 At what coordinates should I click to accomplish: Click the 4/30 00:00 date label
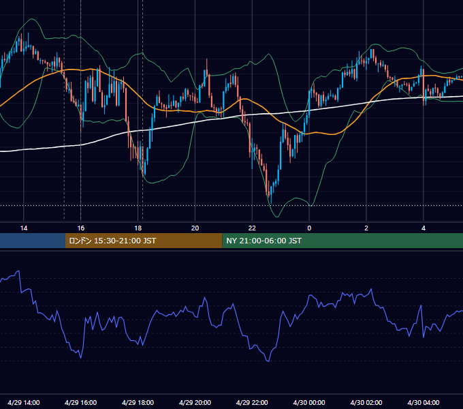(x=309, y=402)
